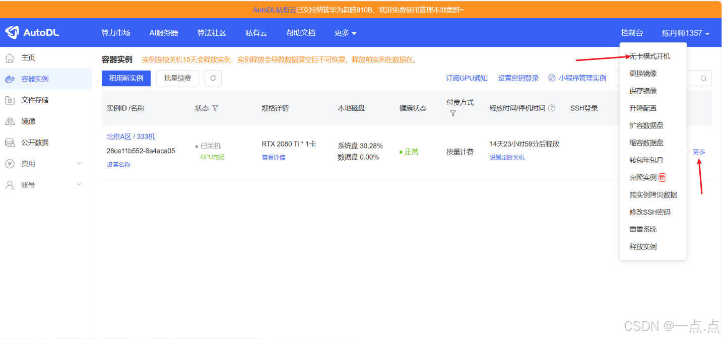Click the SSH登录 column header
The image size is (722, 339).
(x=584, y=108)
